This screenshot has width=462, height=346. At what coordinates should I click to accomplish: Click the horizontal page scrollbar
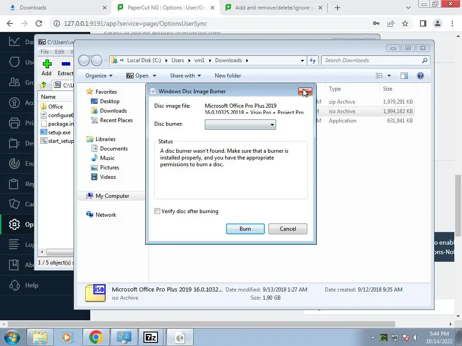pyautogui.click(x=201, y=324)
